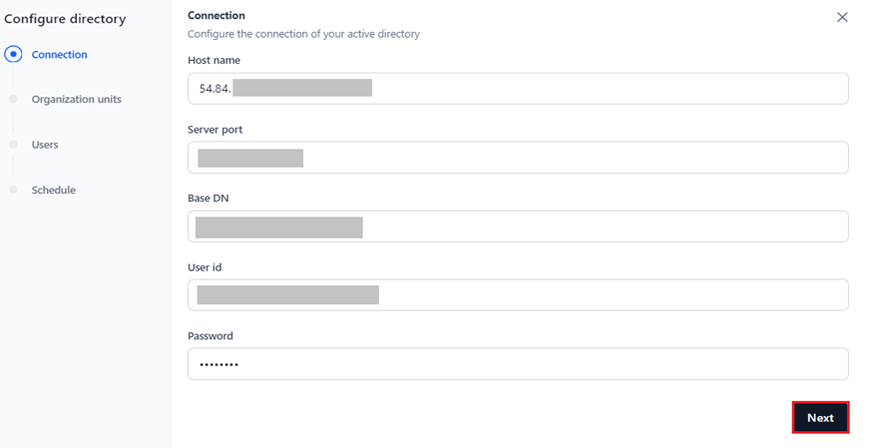Screen dimensions: 882x448
Task: Click the Organization units step dot
Action: click(x=14, y=99)
